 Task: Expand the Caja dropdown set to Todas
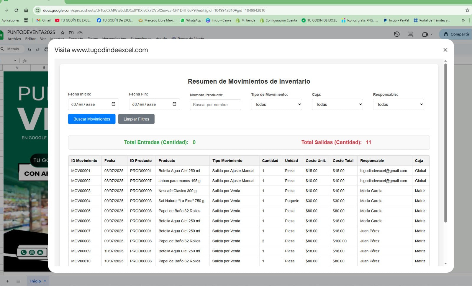pos(337,104)
